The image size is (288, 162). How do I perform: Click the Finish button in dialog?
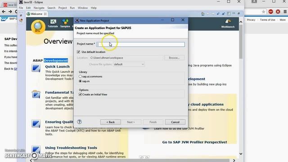pos(153,122)
